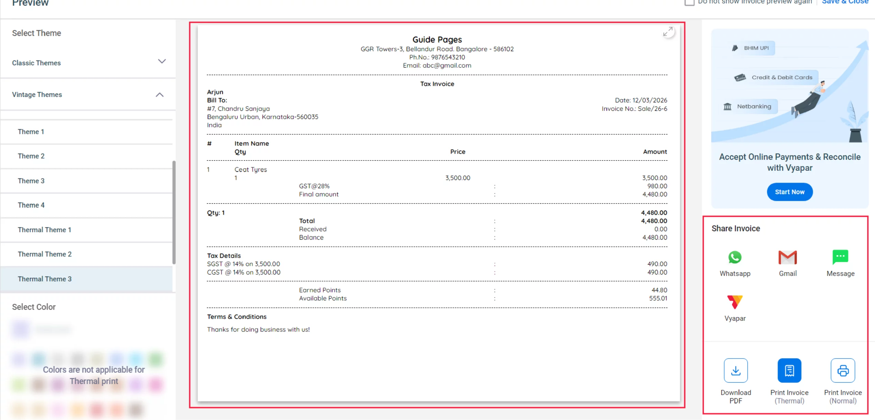Share invoice through Gmail icon
The width and height of the screenshot is (875, 420).
pyautogui.click(x=787, y=257)
